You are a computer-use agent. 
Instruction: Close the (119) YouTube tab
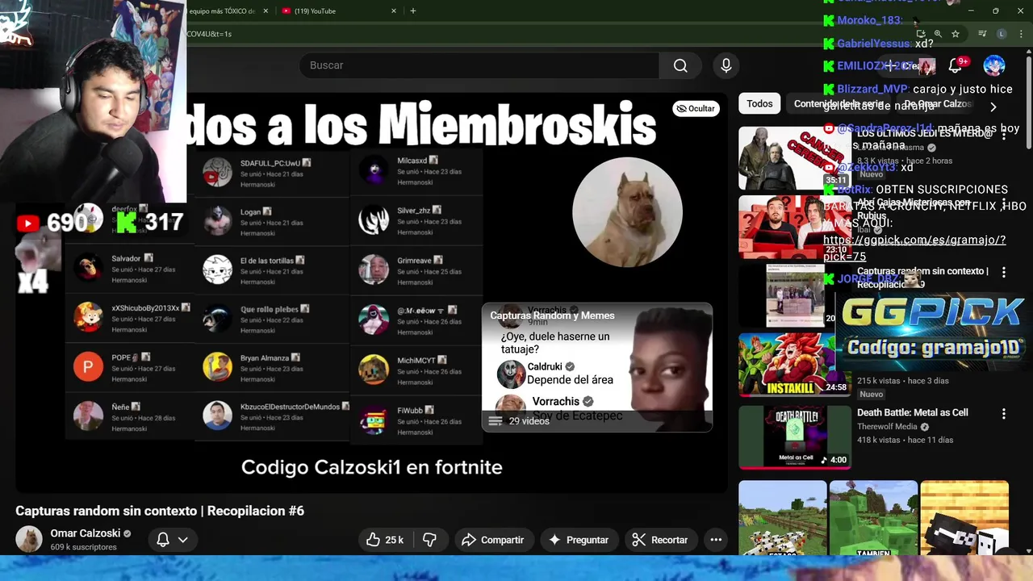coord(394,10)
